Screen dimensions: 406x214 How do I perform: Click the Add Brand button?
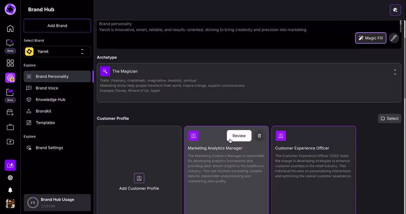click(57, 25)
